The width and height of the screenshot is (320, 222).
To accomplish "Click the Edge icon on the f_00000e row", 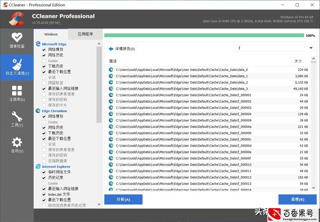I will (111, 152).
